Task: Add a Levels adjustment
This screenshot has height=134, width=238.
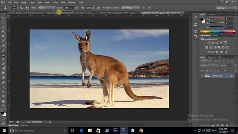Action: (x=213, y=43)
